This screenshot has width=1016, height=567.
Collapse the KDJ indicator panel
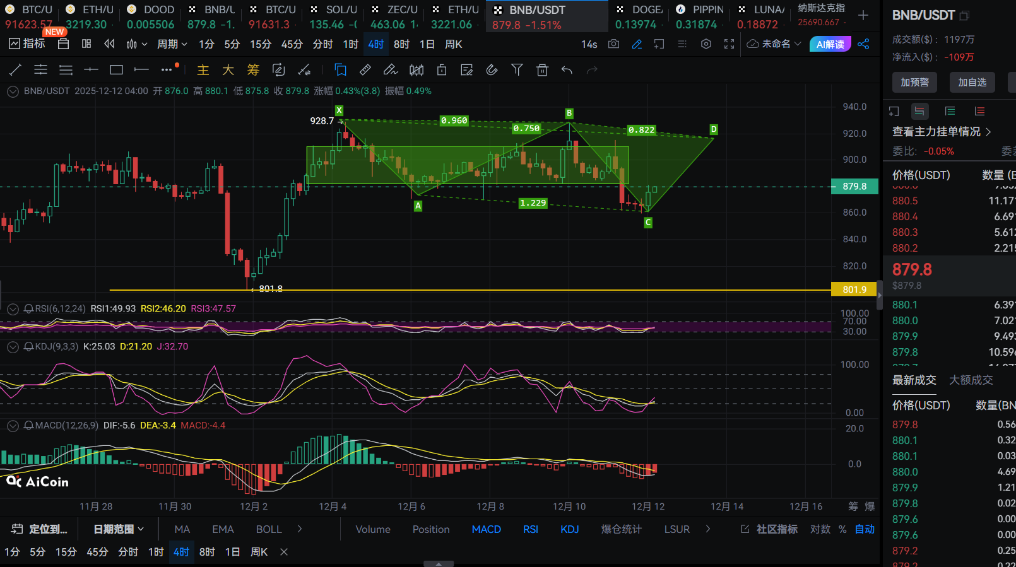coord(13,347)
